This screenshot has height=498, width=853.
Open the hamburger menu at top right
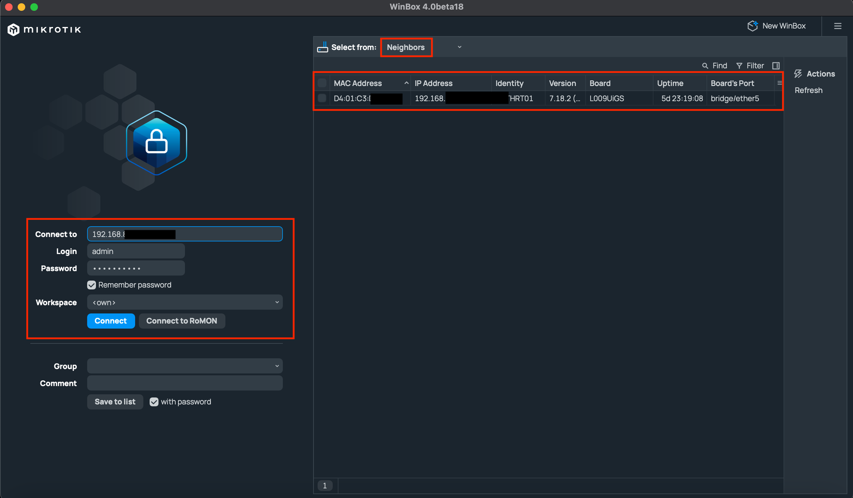[x=838, y=26]
